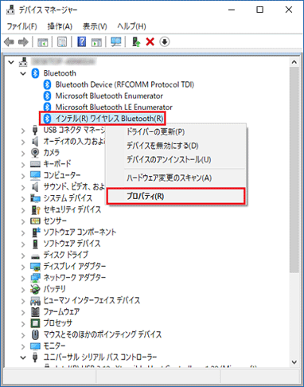The height and width of the screenshot is (387, 304).
Task: Expand the モニター category
Action: (x=23, y=346)
